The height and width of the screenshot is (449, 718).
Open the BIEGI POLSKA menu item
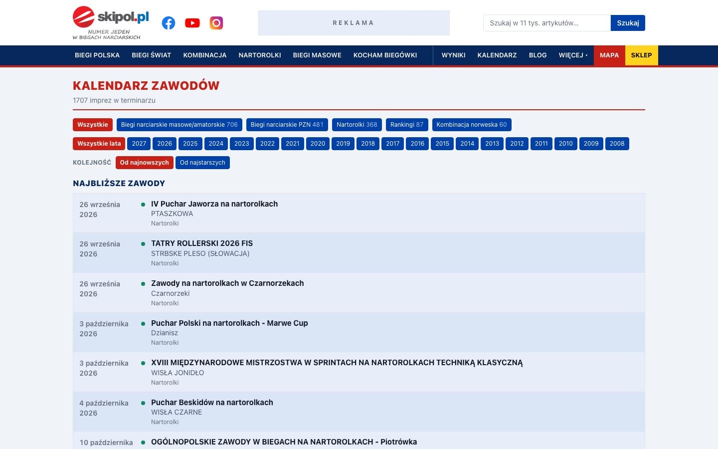pyautogui.click(x=97, y=55)
